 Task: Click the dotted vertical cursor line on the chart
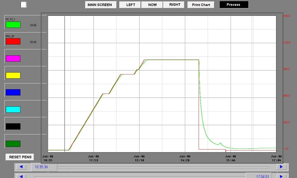[x=252, y=84]
